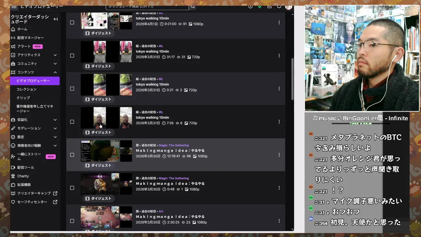Select checkbox for 0:48 manga idea video

72,188
